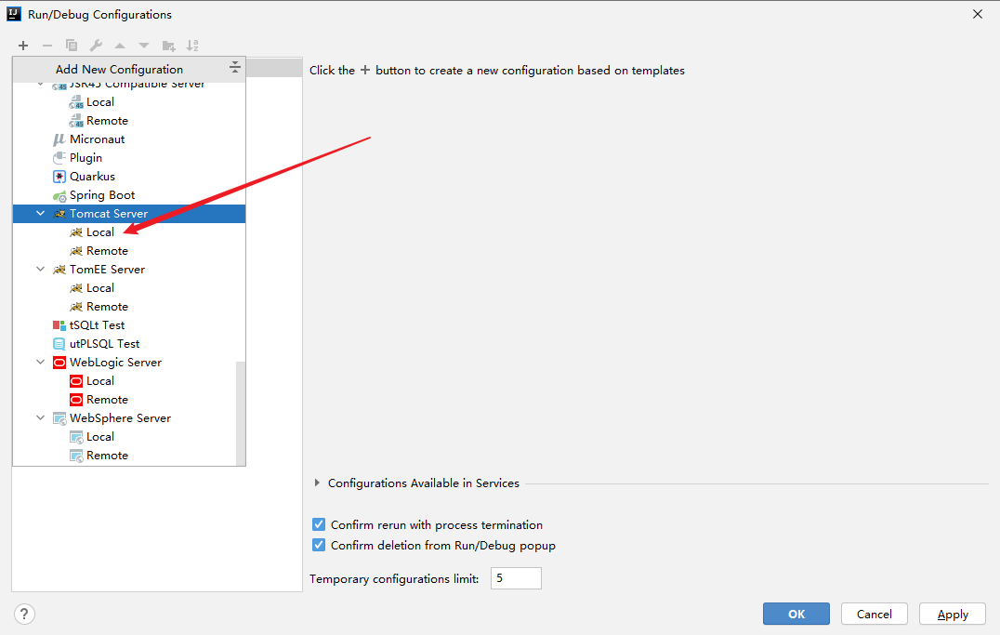
Task: Open Edit Templates wrench icon
Action: (x=96, y=46)
